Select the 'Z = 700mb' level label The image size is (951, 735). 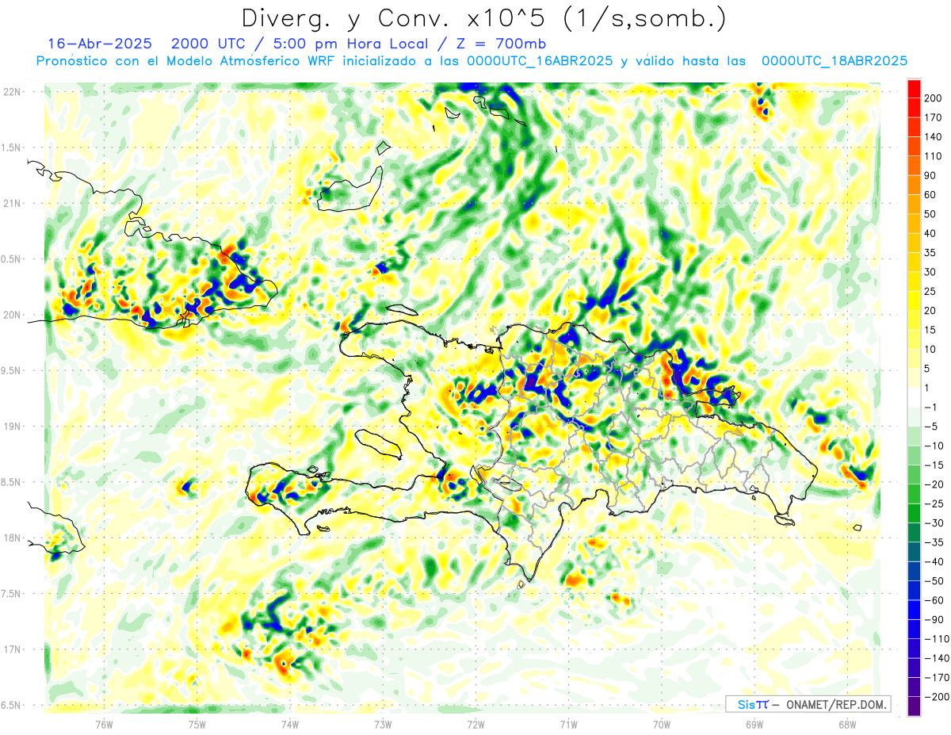[x=502, y=44]
